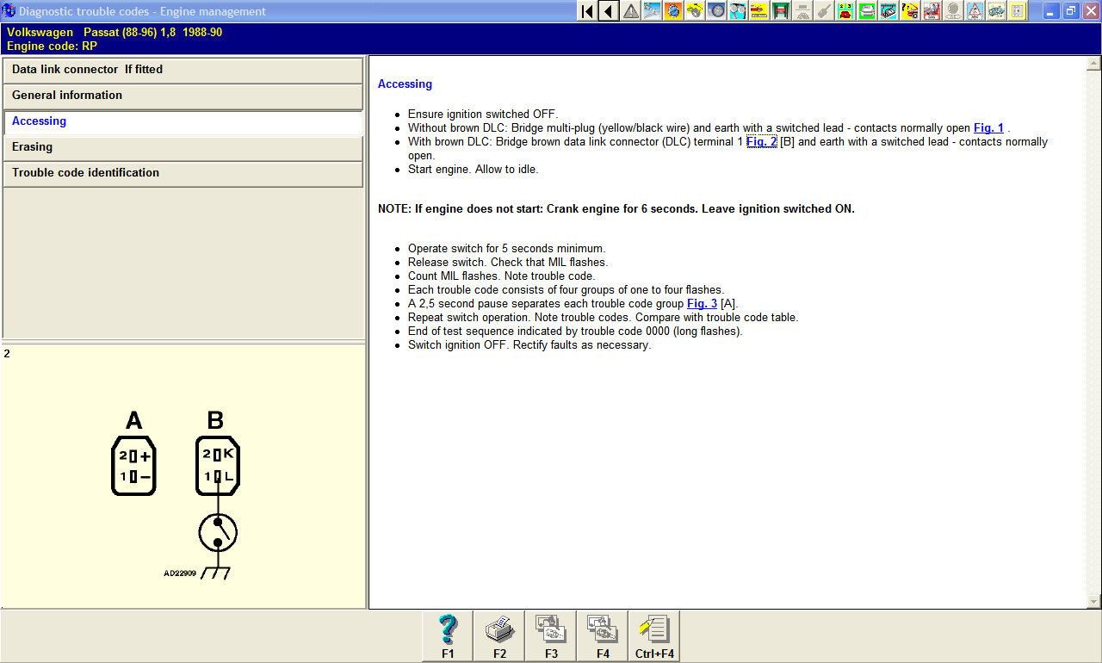Switch to the Erasing section
This screenshot has width=1102, height=663.
183,147
